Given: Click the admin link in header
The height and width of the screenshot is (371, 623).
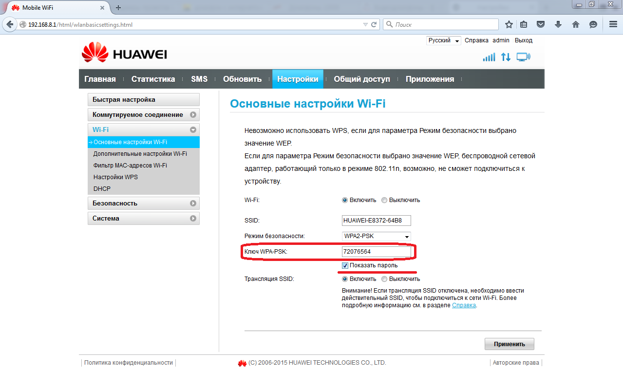Looking at the screenshot, I should (x=501, y=40).
